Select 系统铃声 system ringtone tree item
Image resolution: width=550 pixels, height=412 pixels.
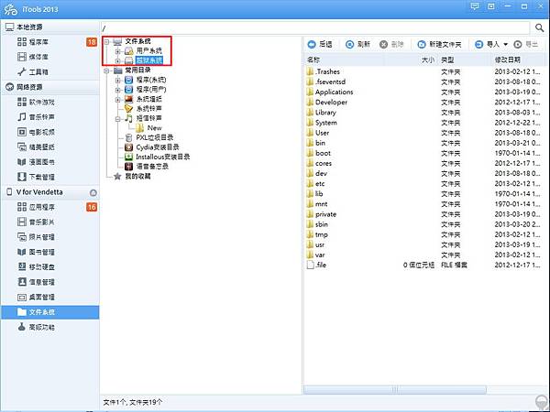click(148, 109)
